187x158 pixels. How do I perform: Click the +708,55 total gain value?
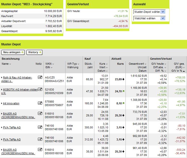click(180, 77)
